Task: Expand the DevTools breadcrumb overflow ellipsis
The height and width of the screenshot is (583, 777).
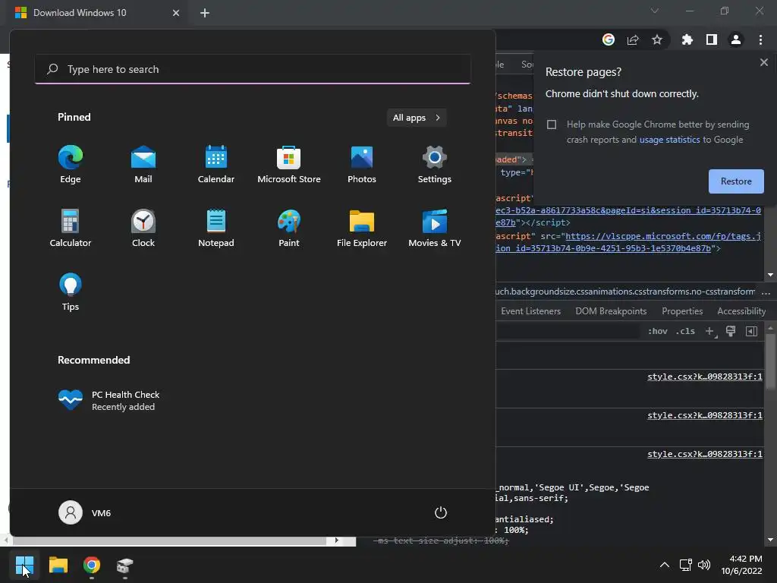Action: 766,291
